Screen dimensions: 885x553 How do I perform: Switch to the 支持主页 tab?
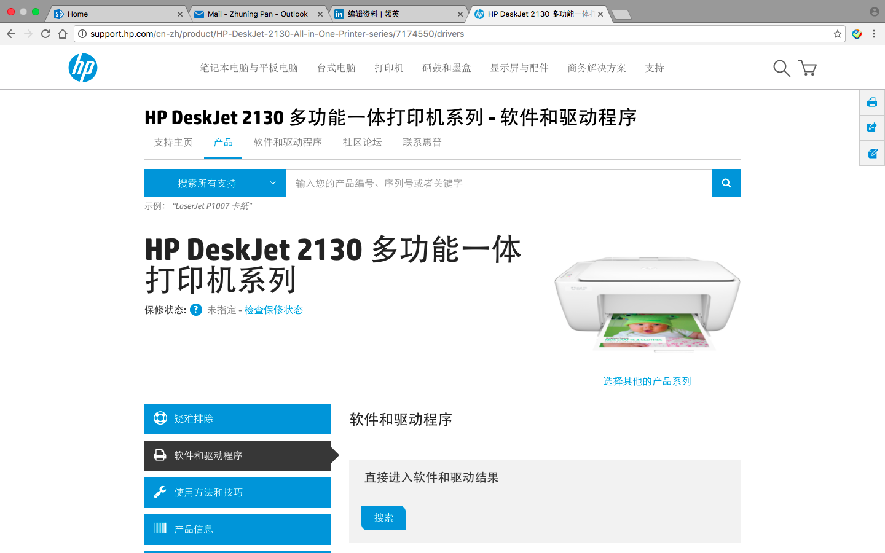click(173, 142)
